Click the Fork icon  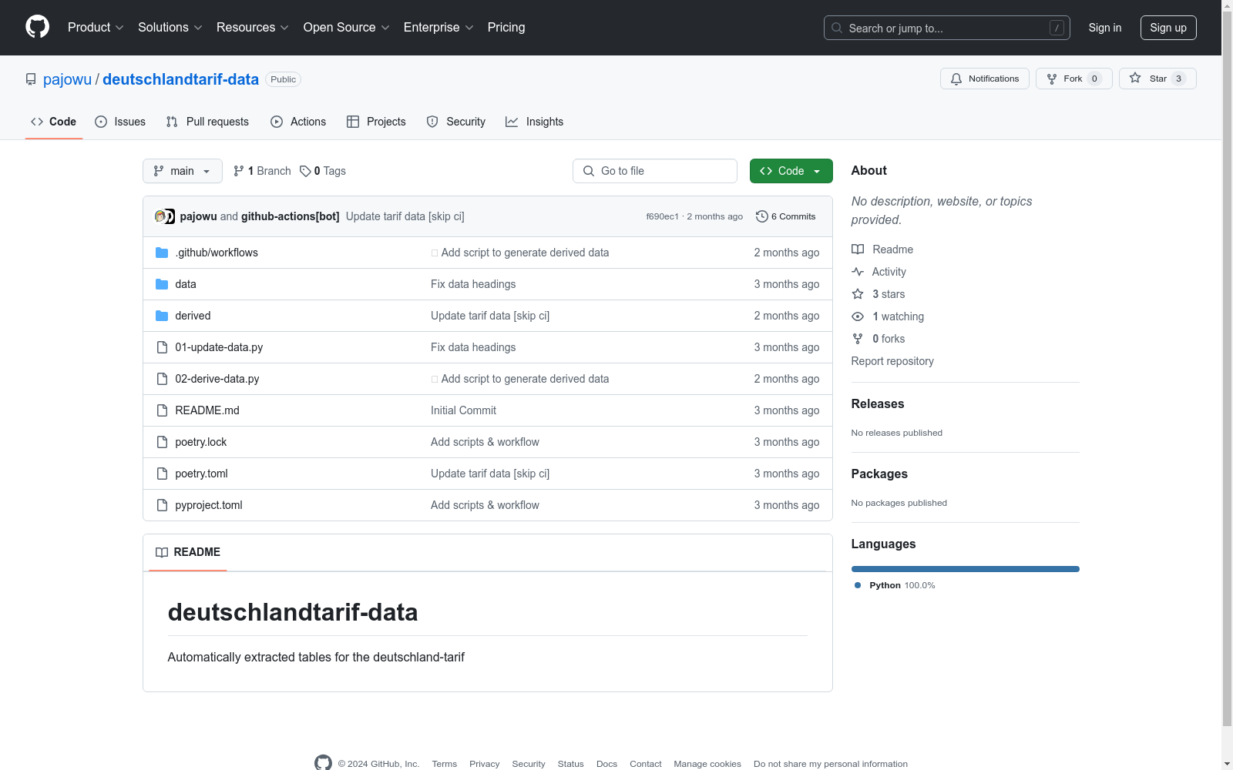coord(1052,79)
